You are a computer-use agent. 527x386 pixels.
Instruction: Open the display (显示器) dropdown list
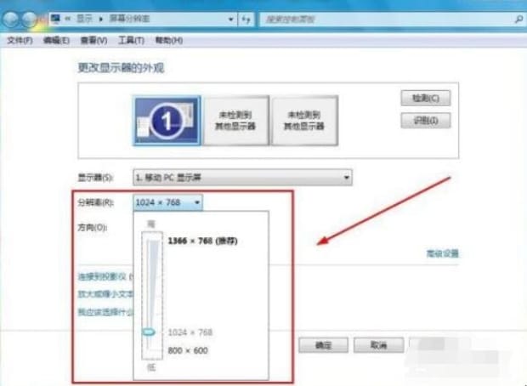pyautogui.click(x=243, y=177)
